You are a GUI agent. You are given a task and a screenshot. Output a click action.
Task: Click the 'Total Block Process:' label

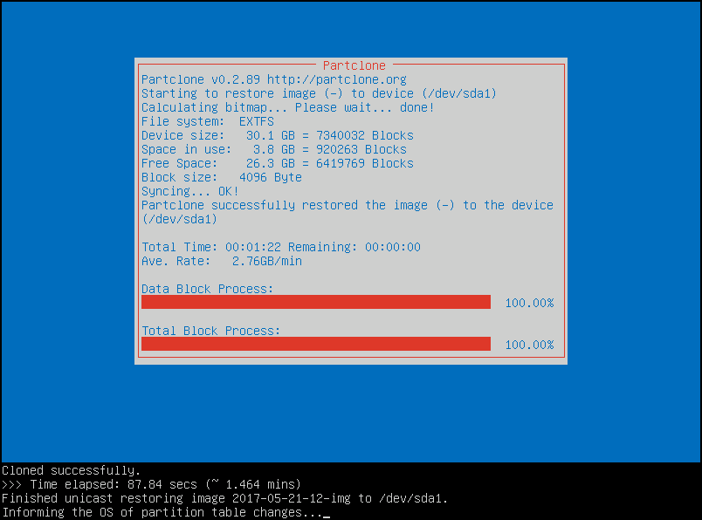tap(211, 331)
